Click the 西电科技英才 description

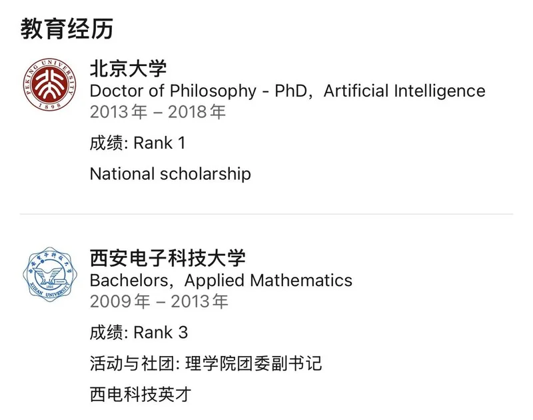tap(140, 394)
